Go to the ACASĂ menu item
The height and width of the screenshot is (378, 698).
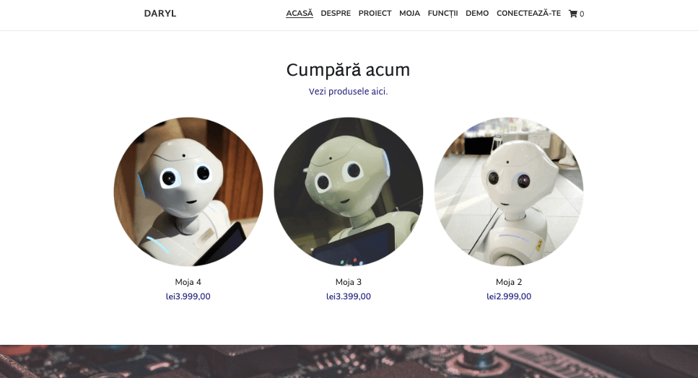click(x=299, y=13)
